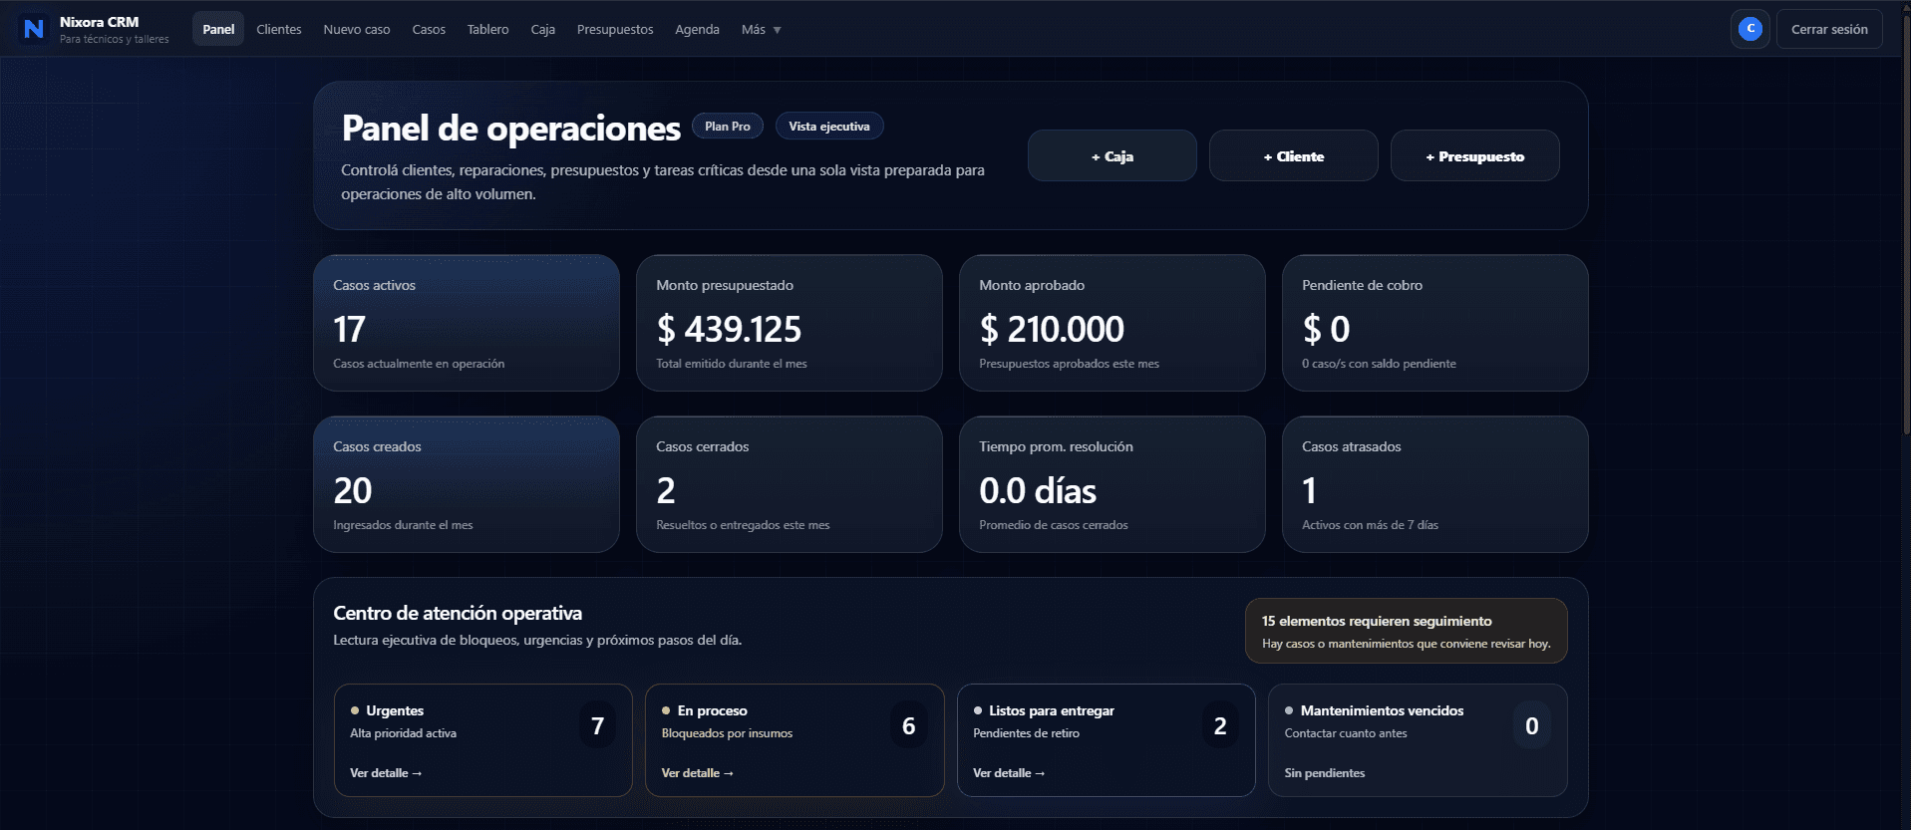This screenshot has height=830, width=1911.
Task: Click the Cerrar sesión button
Action: (1829, 29)
